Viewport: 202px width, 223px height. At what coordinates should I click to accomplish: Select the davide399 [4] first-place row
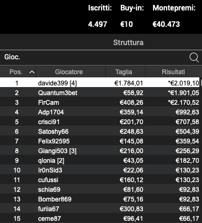click(x=99, y=83)
